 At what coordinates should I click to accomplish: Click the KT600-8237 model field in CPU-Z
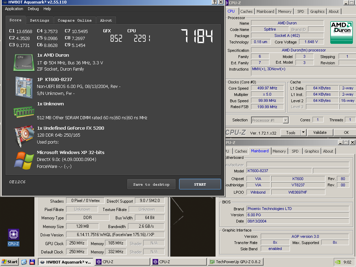[x=279, y=171]
